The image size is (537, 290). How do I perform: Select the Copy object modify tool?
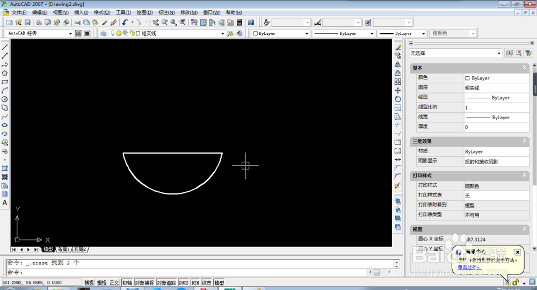(397, 55)
